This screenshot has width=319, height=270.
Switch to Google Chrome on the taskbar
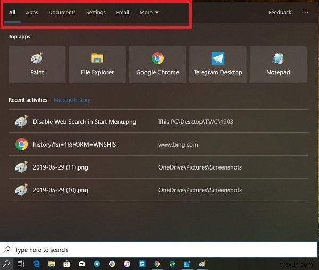[157, 264]
